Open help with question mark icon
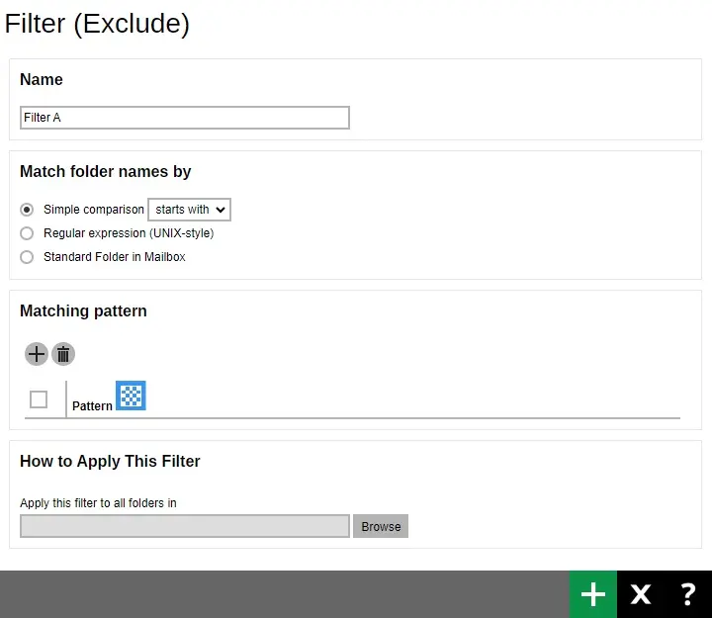Screen dimensions: 712x618 click(x=688, y=594)
